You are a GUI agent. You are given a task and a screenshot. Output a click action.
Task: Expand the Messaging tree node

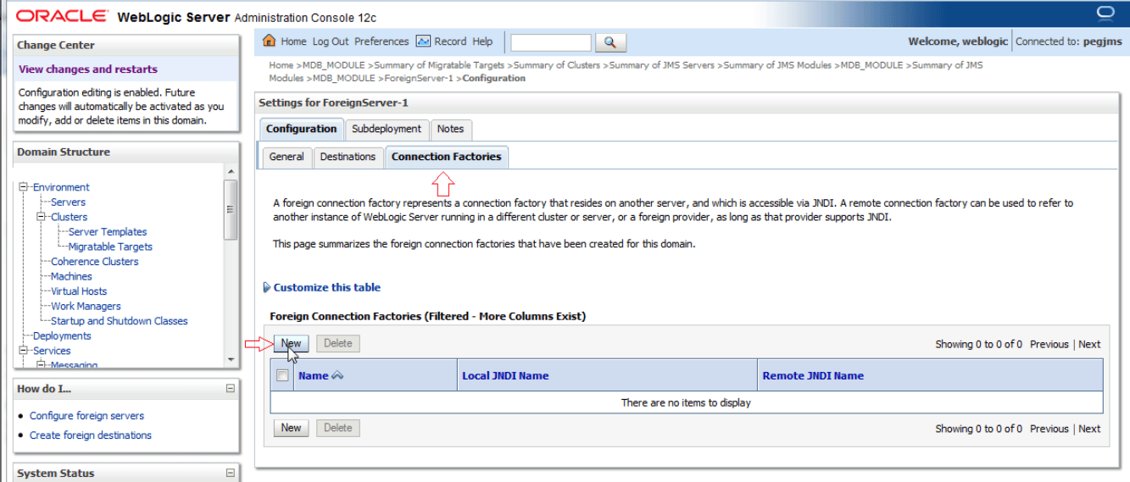click(x=42, y=365)
